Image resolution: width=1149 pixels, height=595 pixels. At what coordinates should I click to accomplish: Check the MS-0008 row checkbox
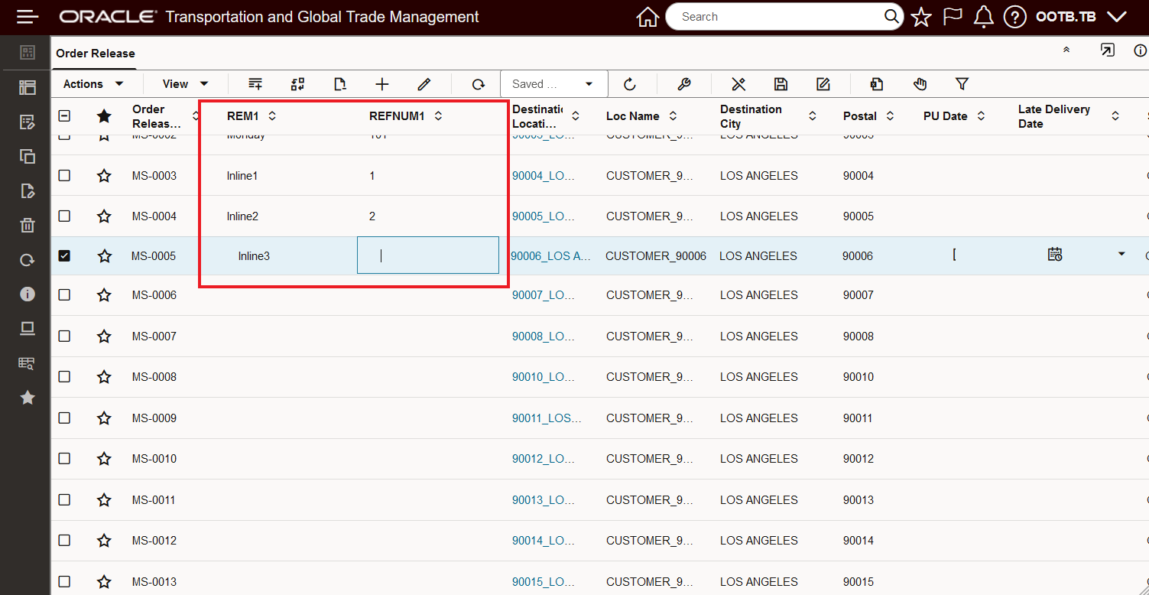click(64, 376)
